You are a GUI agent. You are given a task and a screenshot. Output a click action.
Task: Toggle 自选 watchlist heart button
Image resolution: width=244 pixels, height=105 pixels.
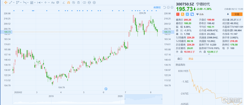point(200,14)
